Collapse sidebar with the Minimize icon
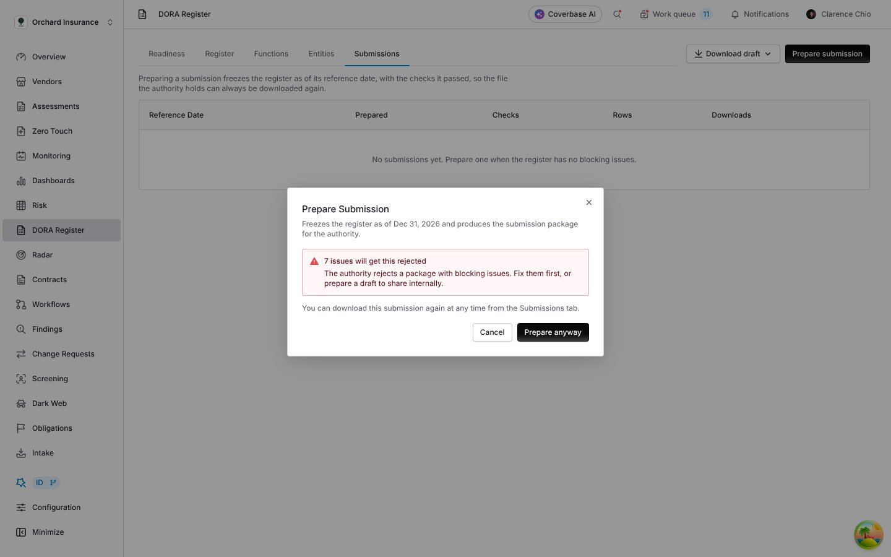891x557 pixels. click(21, 532)
